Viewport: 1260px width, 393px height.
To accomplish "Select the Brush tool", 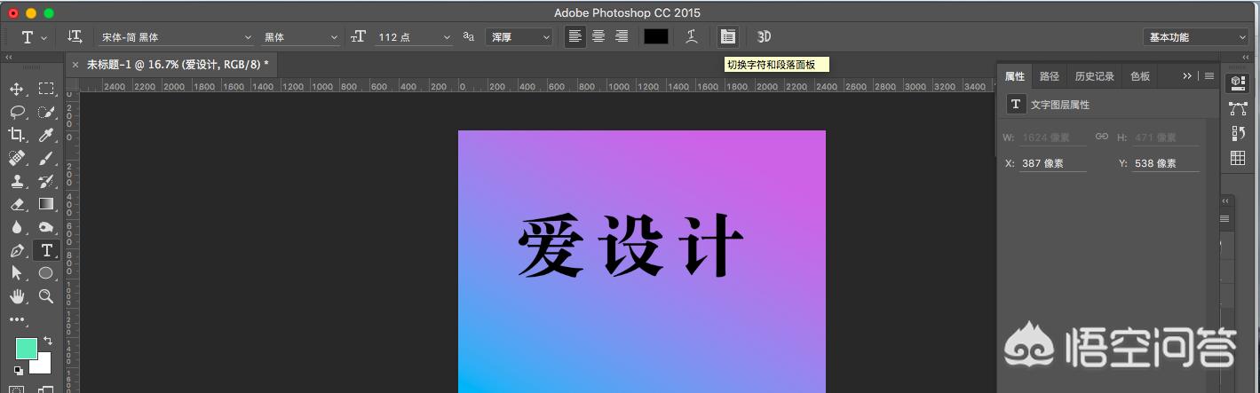I will pos(46,158).
